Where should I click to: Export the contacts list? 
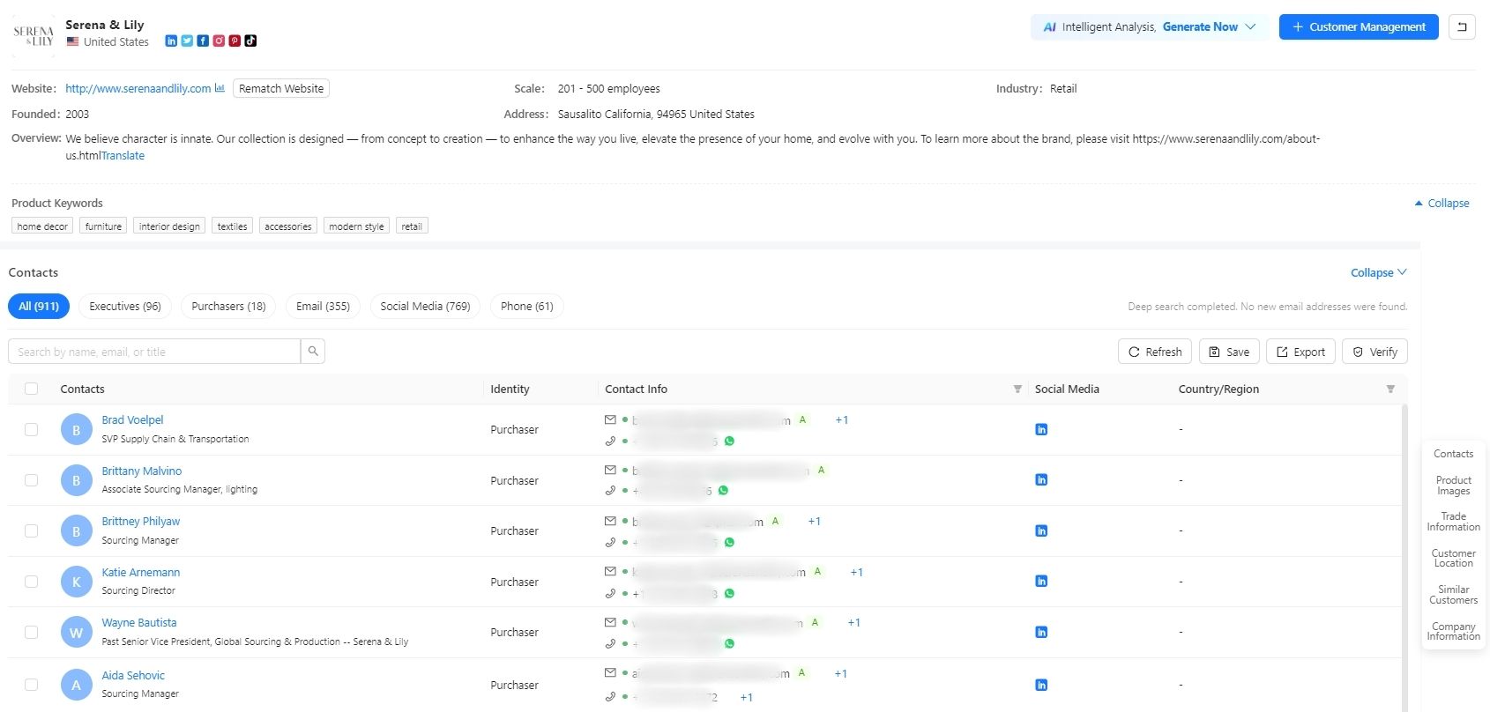(x=1301, y=352)
